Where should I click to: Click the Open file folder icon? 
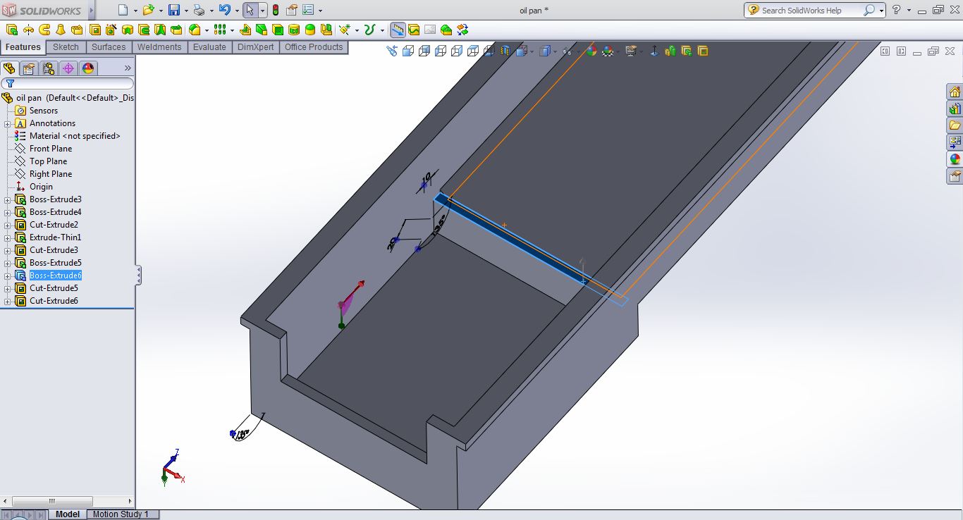(x=147, y=10)
